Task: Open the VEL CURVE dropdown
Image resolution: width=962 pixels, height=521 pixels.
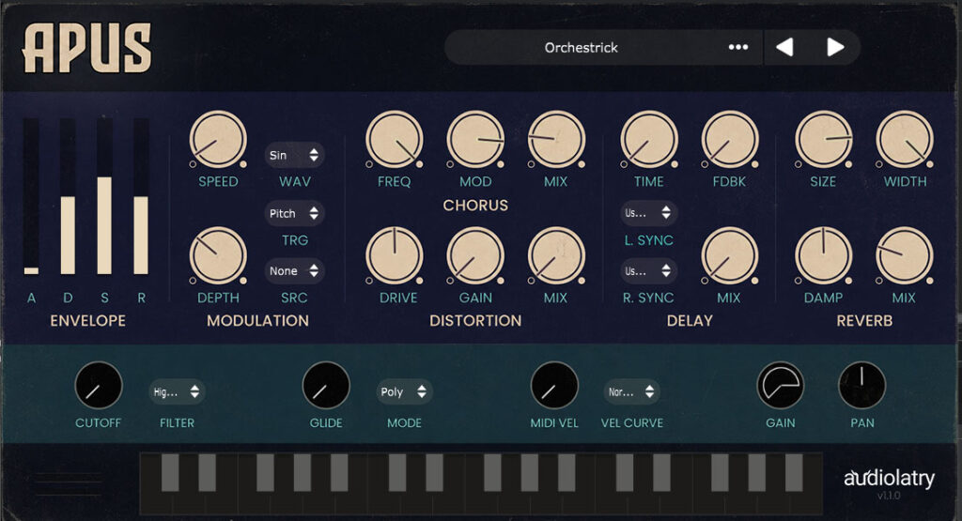Action: [x=632, y=391]
